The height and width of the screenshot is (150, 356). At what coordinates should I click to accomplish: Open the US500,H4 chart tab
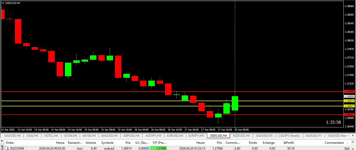70,135
